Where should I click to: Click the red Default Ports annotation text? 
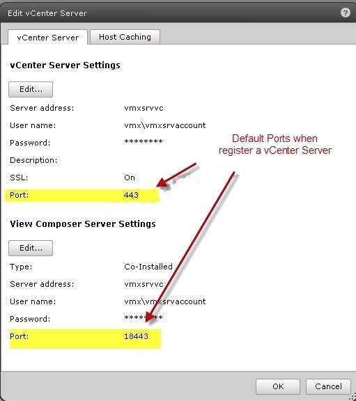point(275,144)
